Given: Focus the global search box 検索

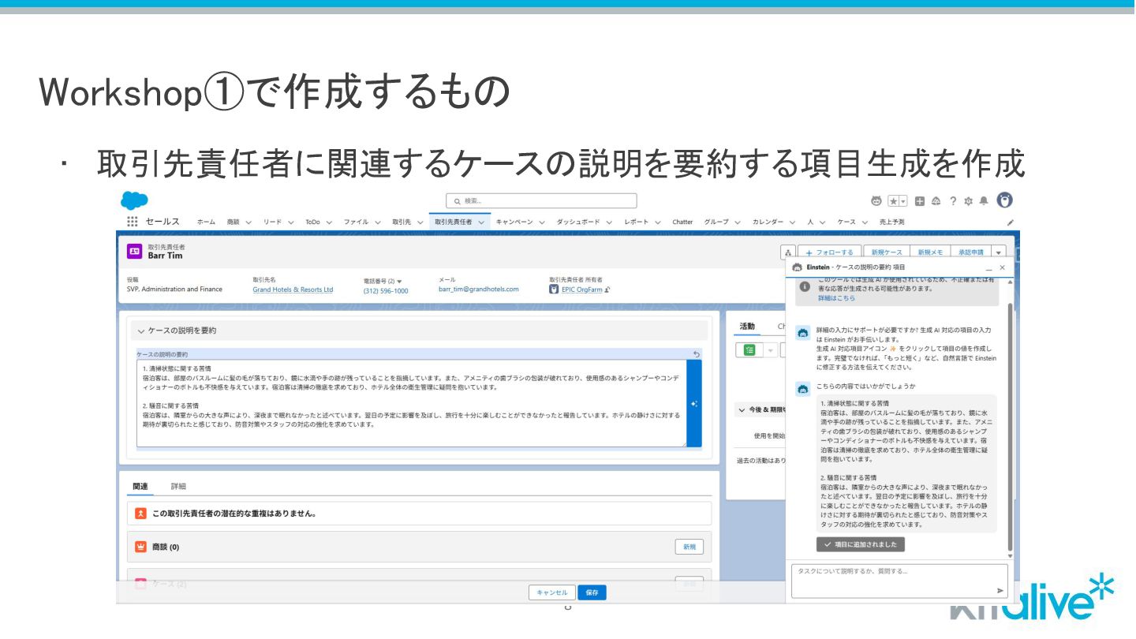Looking at the screenshot, I should (x=541, y=201).
